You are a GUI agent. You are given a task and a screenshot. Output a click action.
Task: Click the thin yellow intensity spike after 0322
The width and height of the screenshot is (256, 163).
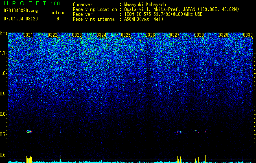click(61, 159)
